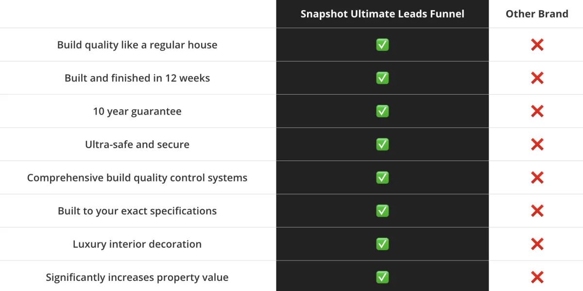Click red X for Ultra-safe and secure

click(537, 145)
